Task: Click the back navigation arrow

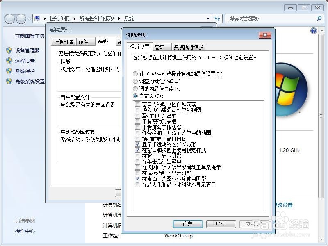Action: pos(9,18)
